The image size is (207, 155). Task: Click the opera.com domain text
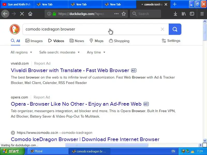19,97
